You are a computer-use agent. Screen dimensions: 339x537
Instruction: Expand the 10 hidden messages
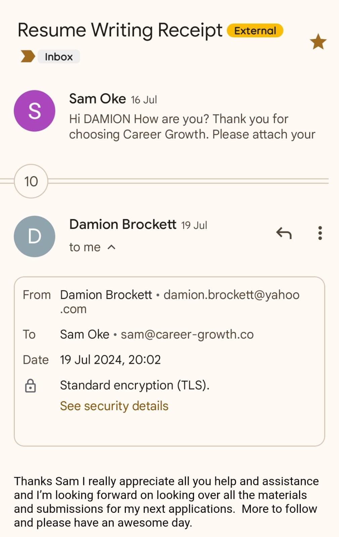31,181
